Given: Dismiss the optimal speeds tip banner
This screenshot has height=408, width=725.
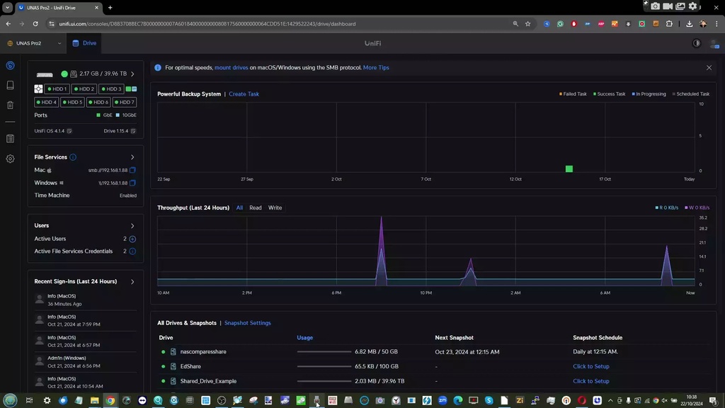Looking at the screenshot, I should (709, 67).
